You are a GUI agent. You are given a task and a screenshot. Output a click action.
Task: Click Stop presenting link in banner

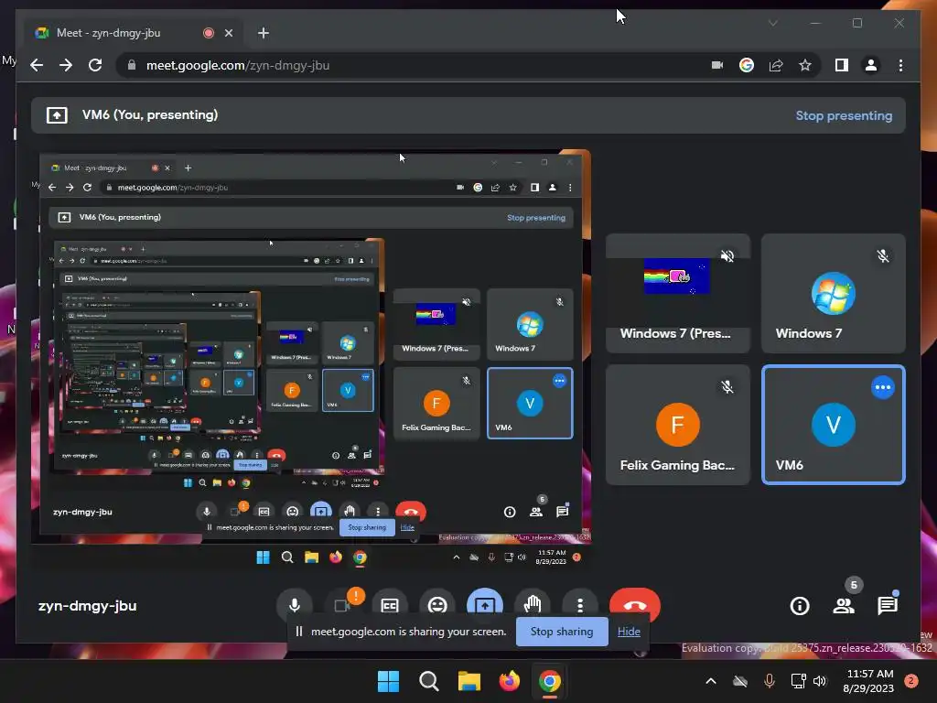pyautogui.click(x=844, y=116)
